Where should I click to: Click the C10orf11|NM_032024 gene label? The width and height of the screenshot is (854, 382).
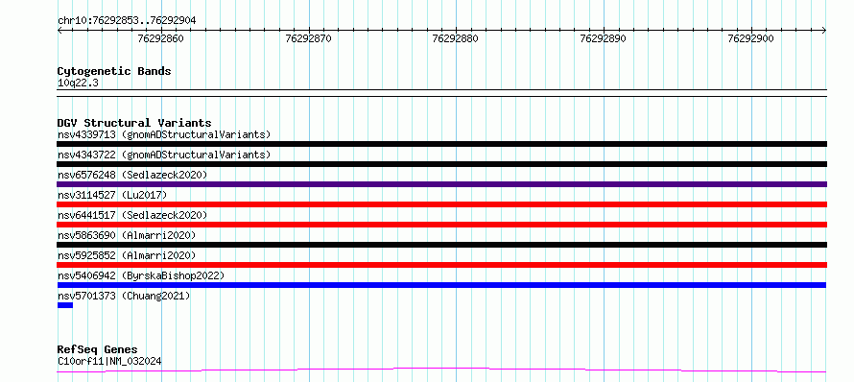(x=109, y=361)
